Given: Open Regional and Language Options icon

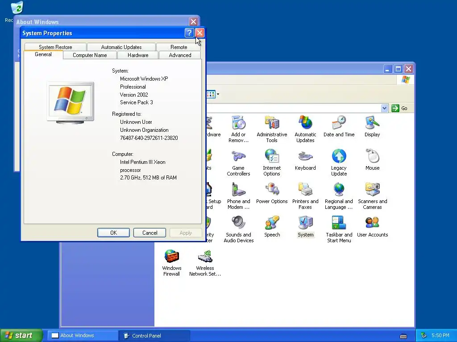Looking at the screenshot, I should pyautogui.click(x=339, y=196).
